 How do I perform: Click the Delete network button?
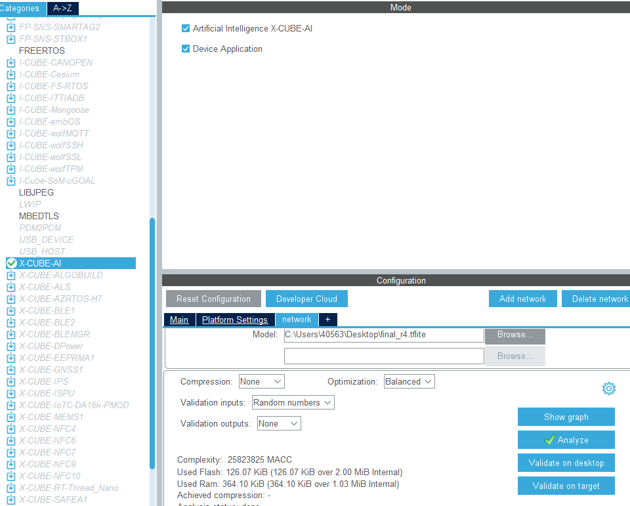point(597,299)
